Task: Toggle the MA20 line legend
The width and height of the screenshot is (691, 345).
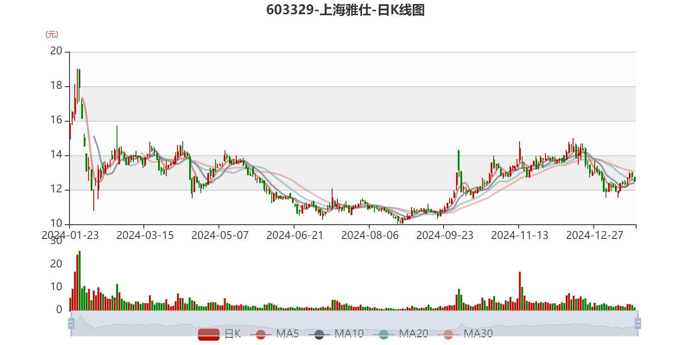Action: pyautogui.click(x=401, y=334)
